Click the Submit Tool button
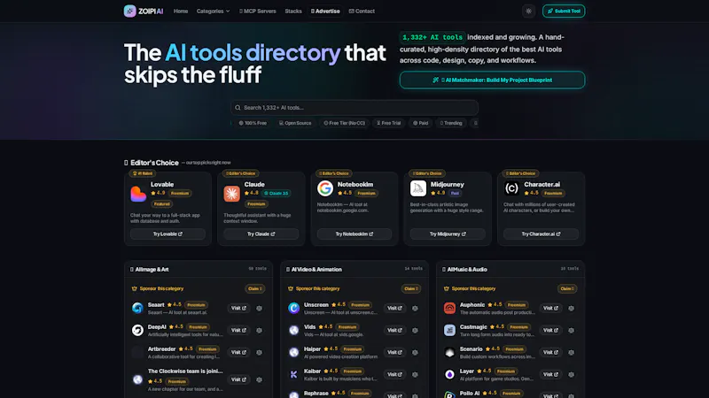This screenshot has height=398, width=709. (x=564, y=11)
